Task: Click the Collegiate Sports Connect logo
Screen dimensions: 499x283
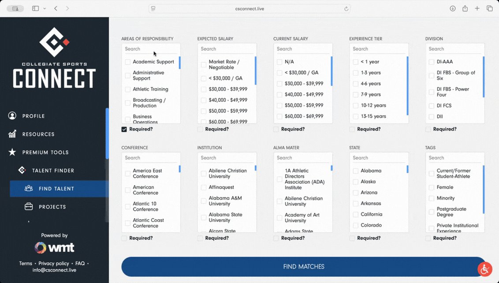Action: [54, 58]
